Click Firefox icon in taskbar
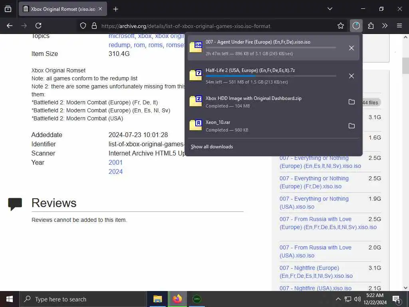The image size is (409, 307). tap(177, 299)
